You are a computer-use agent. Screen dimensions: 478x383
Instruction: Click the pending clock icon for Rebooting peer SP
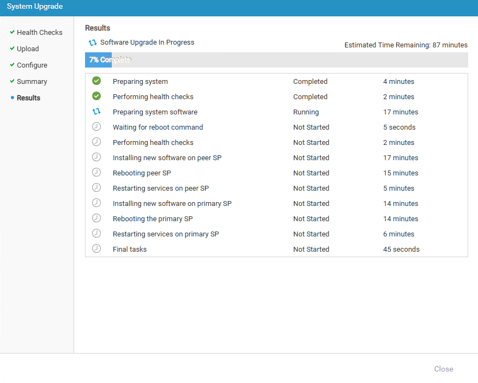[x=96, y=173]
